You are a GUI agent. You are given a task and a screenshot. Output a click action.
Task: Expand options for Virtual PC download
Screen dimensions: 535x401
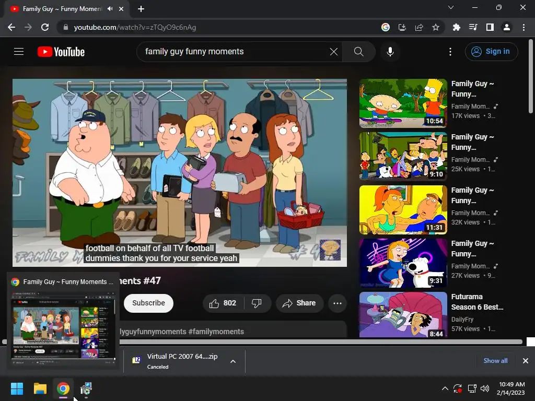(x=233, y=361)
